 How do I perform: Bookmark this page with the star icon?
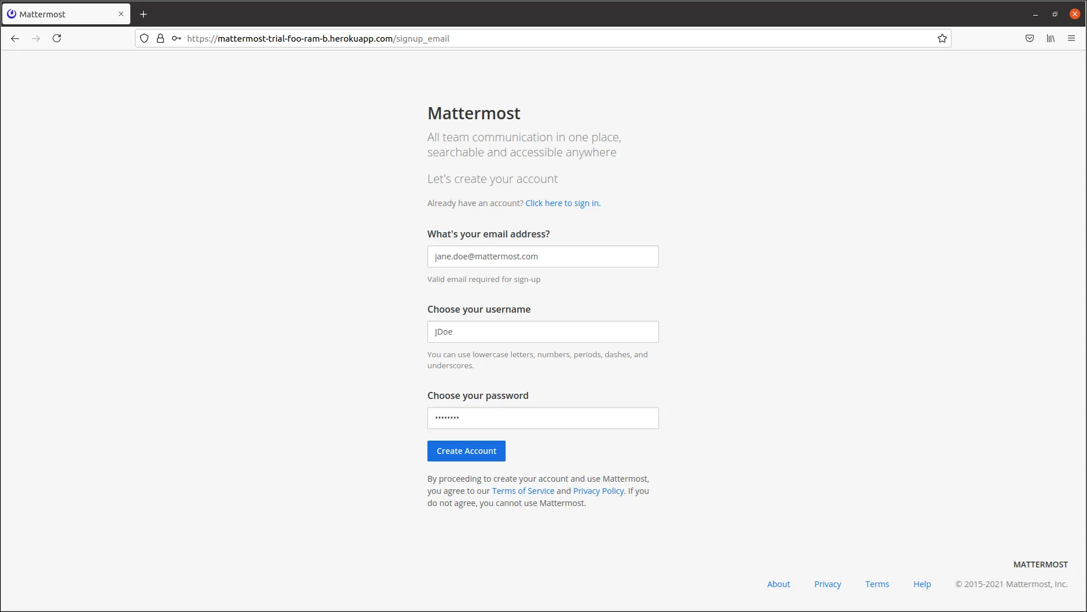click(x=942, y=38)
